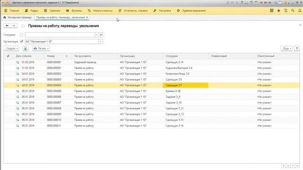Select the Задание 3_9 cell
The height and width of the screenshot is (170, 303).
click(x=185, y=97)
